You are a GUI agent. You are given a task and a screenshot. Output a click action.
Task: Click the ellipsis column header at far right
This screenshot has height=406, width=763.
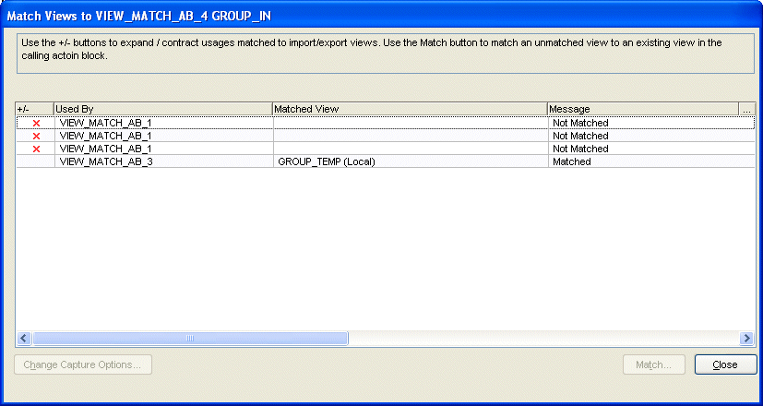(x=746, y=109)
